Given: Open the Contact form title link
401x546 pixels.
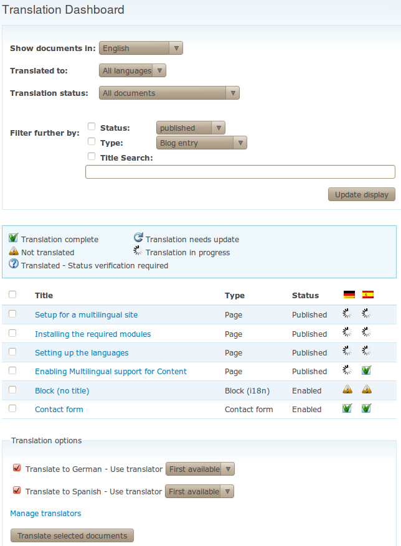Looking at the screenshot, I should (59, 410).
